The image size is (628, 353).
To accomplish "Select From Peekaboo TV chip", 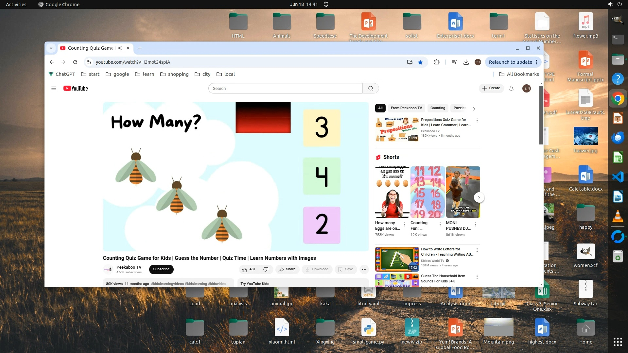I will tap(406, 108).
